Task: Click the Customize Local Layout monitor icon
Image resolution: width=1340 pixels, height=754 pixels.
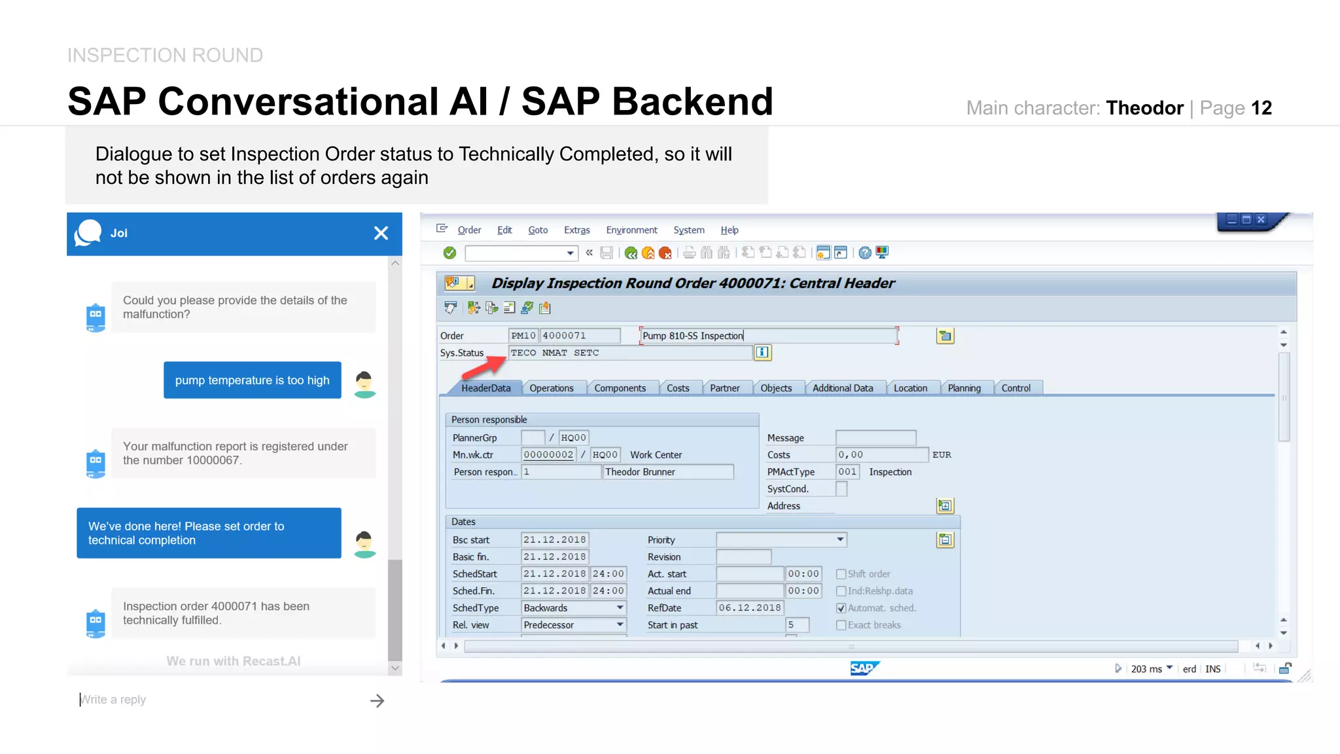Action: tap(882, 253)
